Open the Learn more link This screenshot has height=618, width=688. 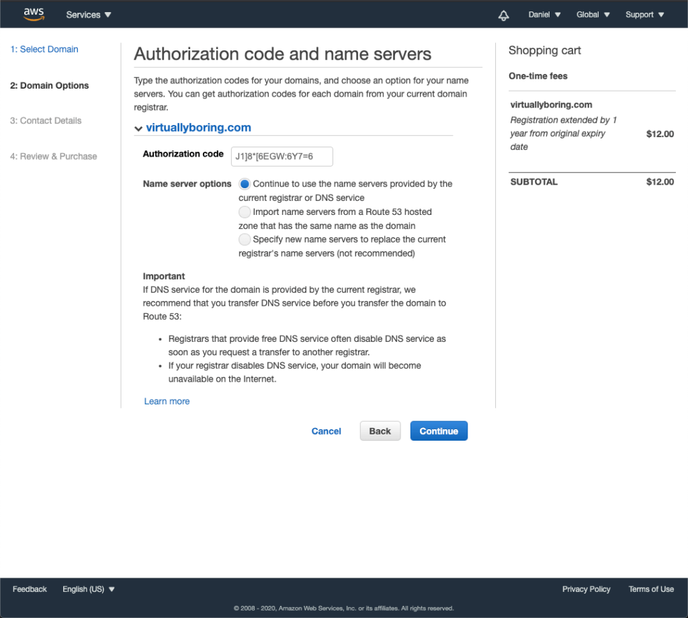click(167, 400)
